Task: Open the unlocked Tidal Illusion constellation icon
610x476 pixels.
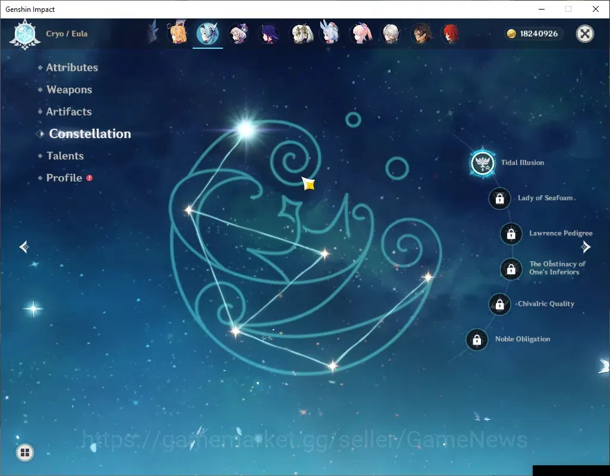Action: 482,163
